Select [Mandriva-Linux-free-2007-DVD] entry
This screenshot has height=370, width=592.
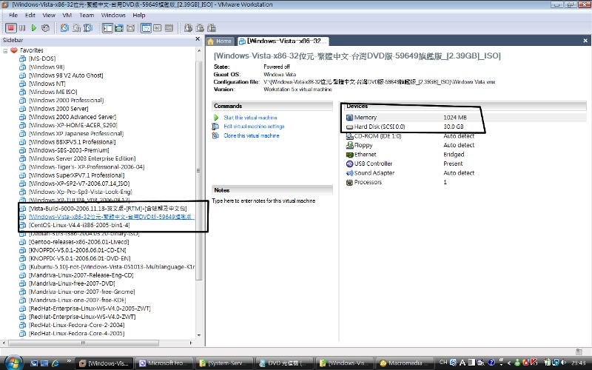point(72,283)
